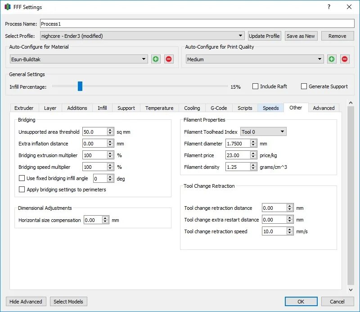Switch to the Support tab
The width and height of the screenshot is (360, 312).
[126, 108]
